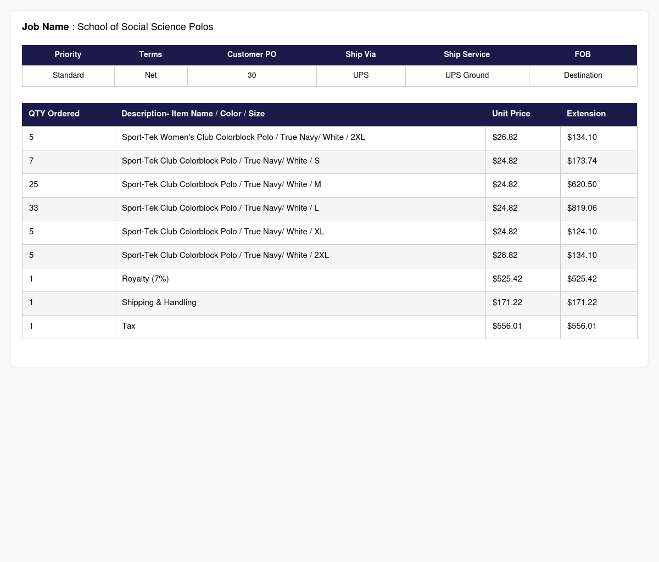Click quantity 1 in the Tax row
This screenshot has height=562, width=659.
pyautogui.click(x=69, y=327)
